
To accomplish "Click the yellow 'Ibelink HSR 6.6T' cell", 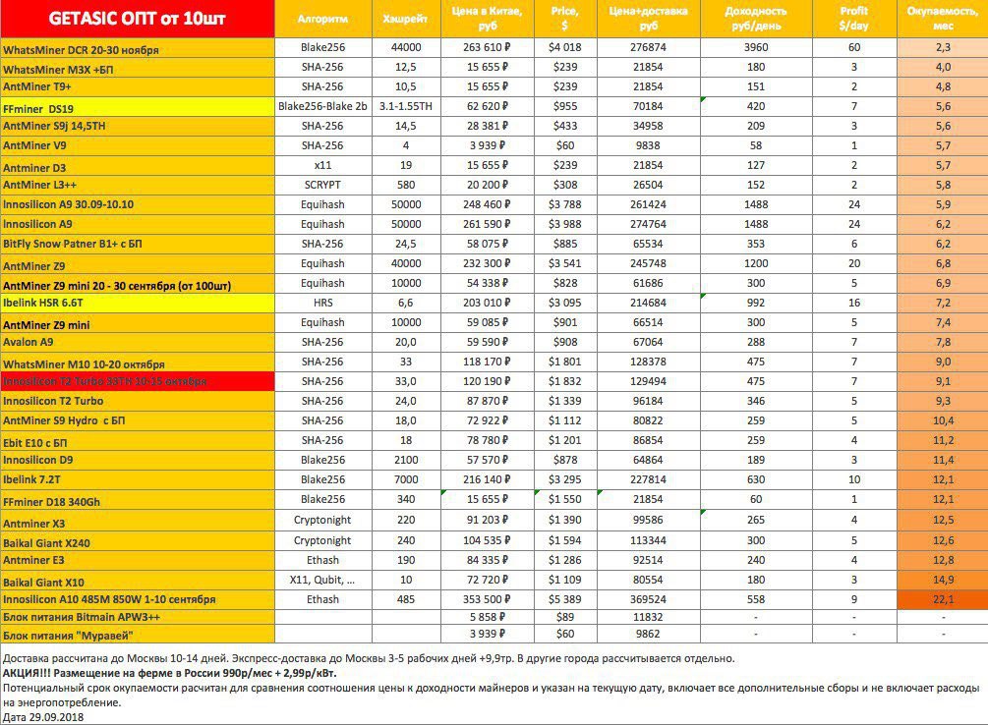I will pos(138,303).
